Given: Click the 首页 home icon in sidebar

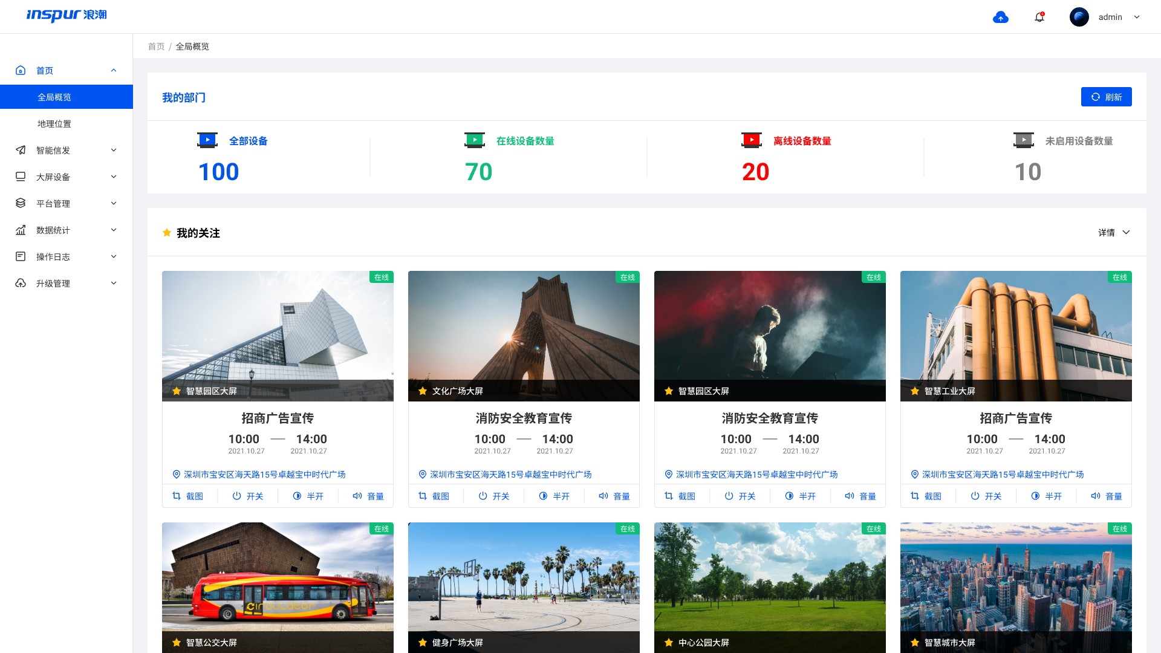Looking at the screenshot, I should point(21,70).
